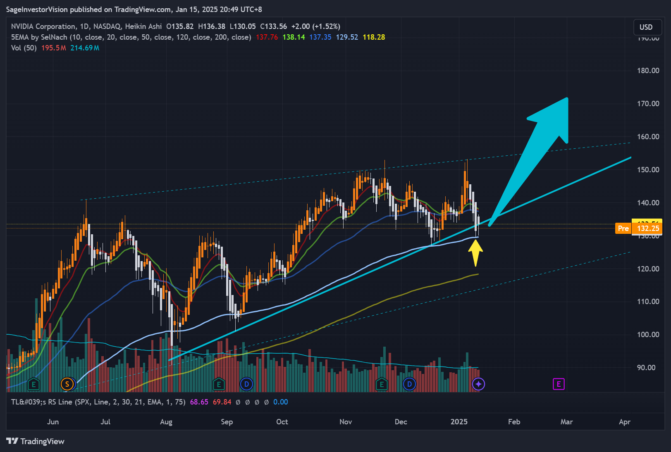The image size is (671, 452).
Task: Click the blue 137.35 EMA value
Action: tap(320, 37)
